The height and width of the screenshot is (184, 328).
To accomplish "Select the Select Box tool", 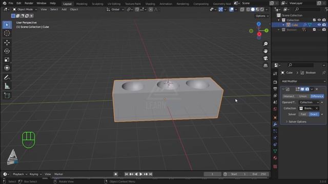I will (x=7, y=25).
